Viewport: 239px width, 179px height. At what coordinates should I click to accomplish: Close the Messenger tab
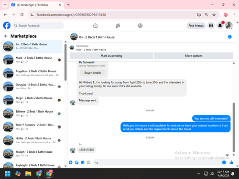point(60,5)
